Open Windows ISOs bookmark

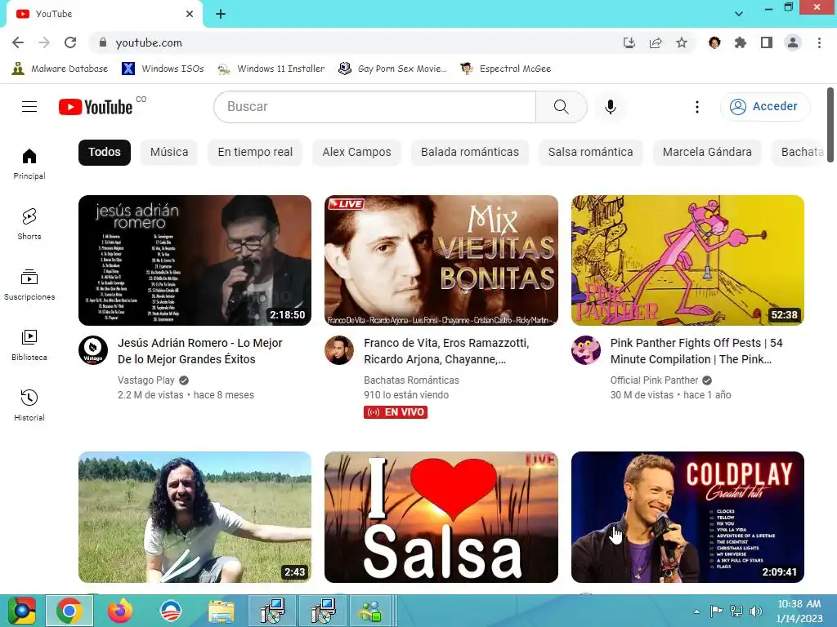pyautogui.click(x=163, y=69)
